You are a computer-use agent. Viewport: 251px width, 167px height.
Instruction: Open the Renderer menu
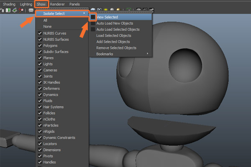click(x=58, y=4)
